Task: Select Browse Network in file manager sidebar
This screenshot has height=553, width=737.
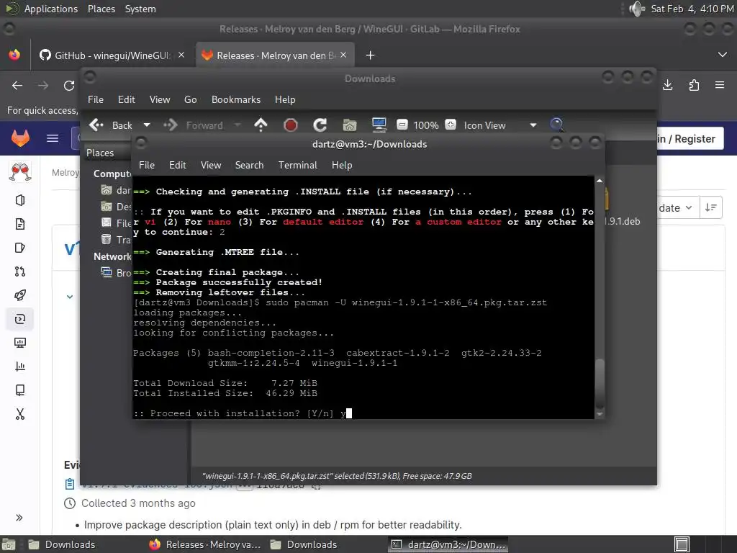Action: [116, 272]
